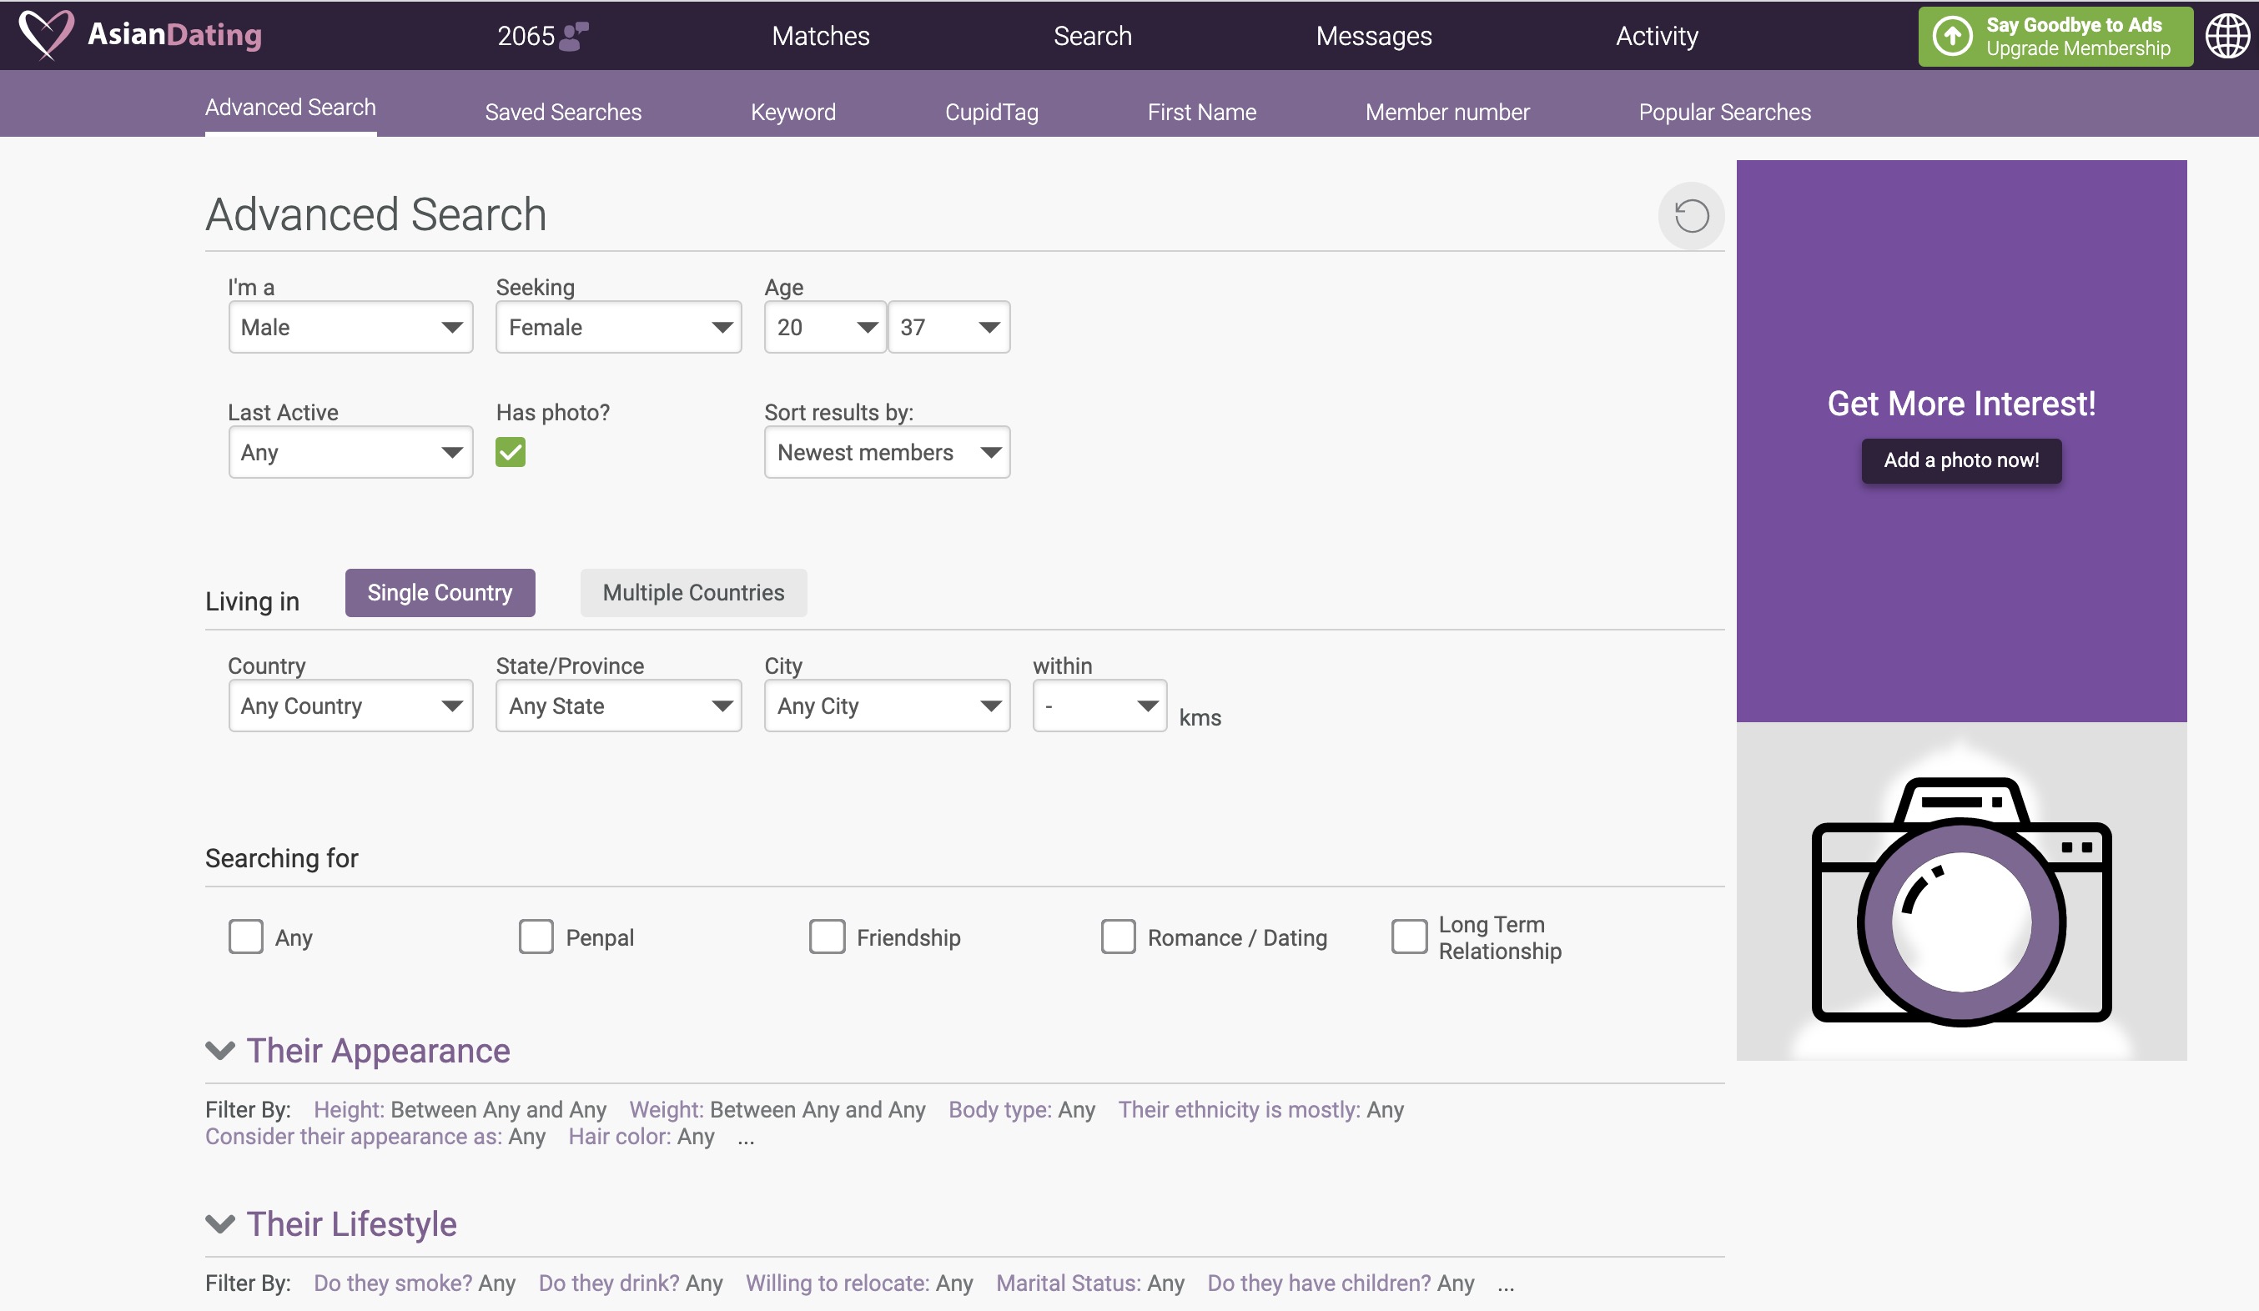The height and width of the screenshot is (1311, 2259).
Task: Uncheck the Has photo checkbox
Action: coord(510,453)
